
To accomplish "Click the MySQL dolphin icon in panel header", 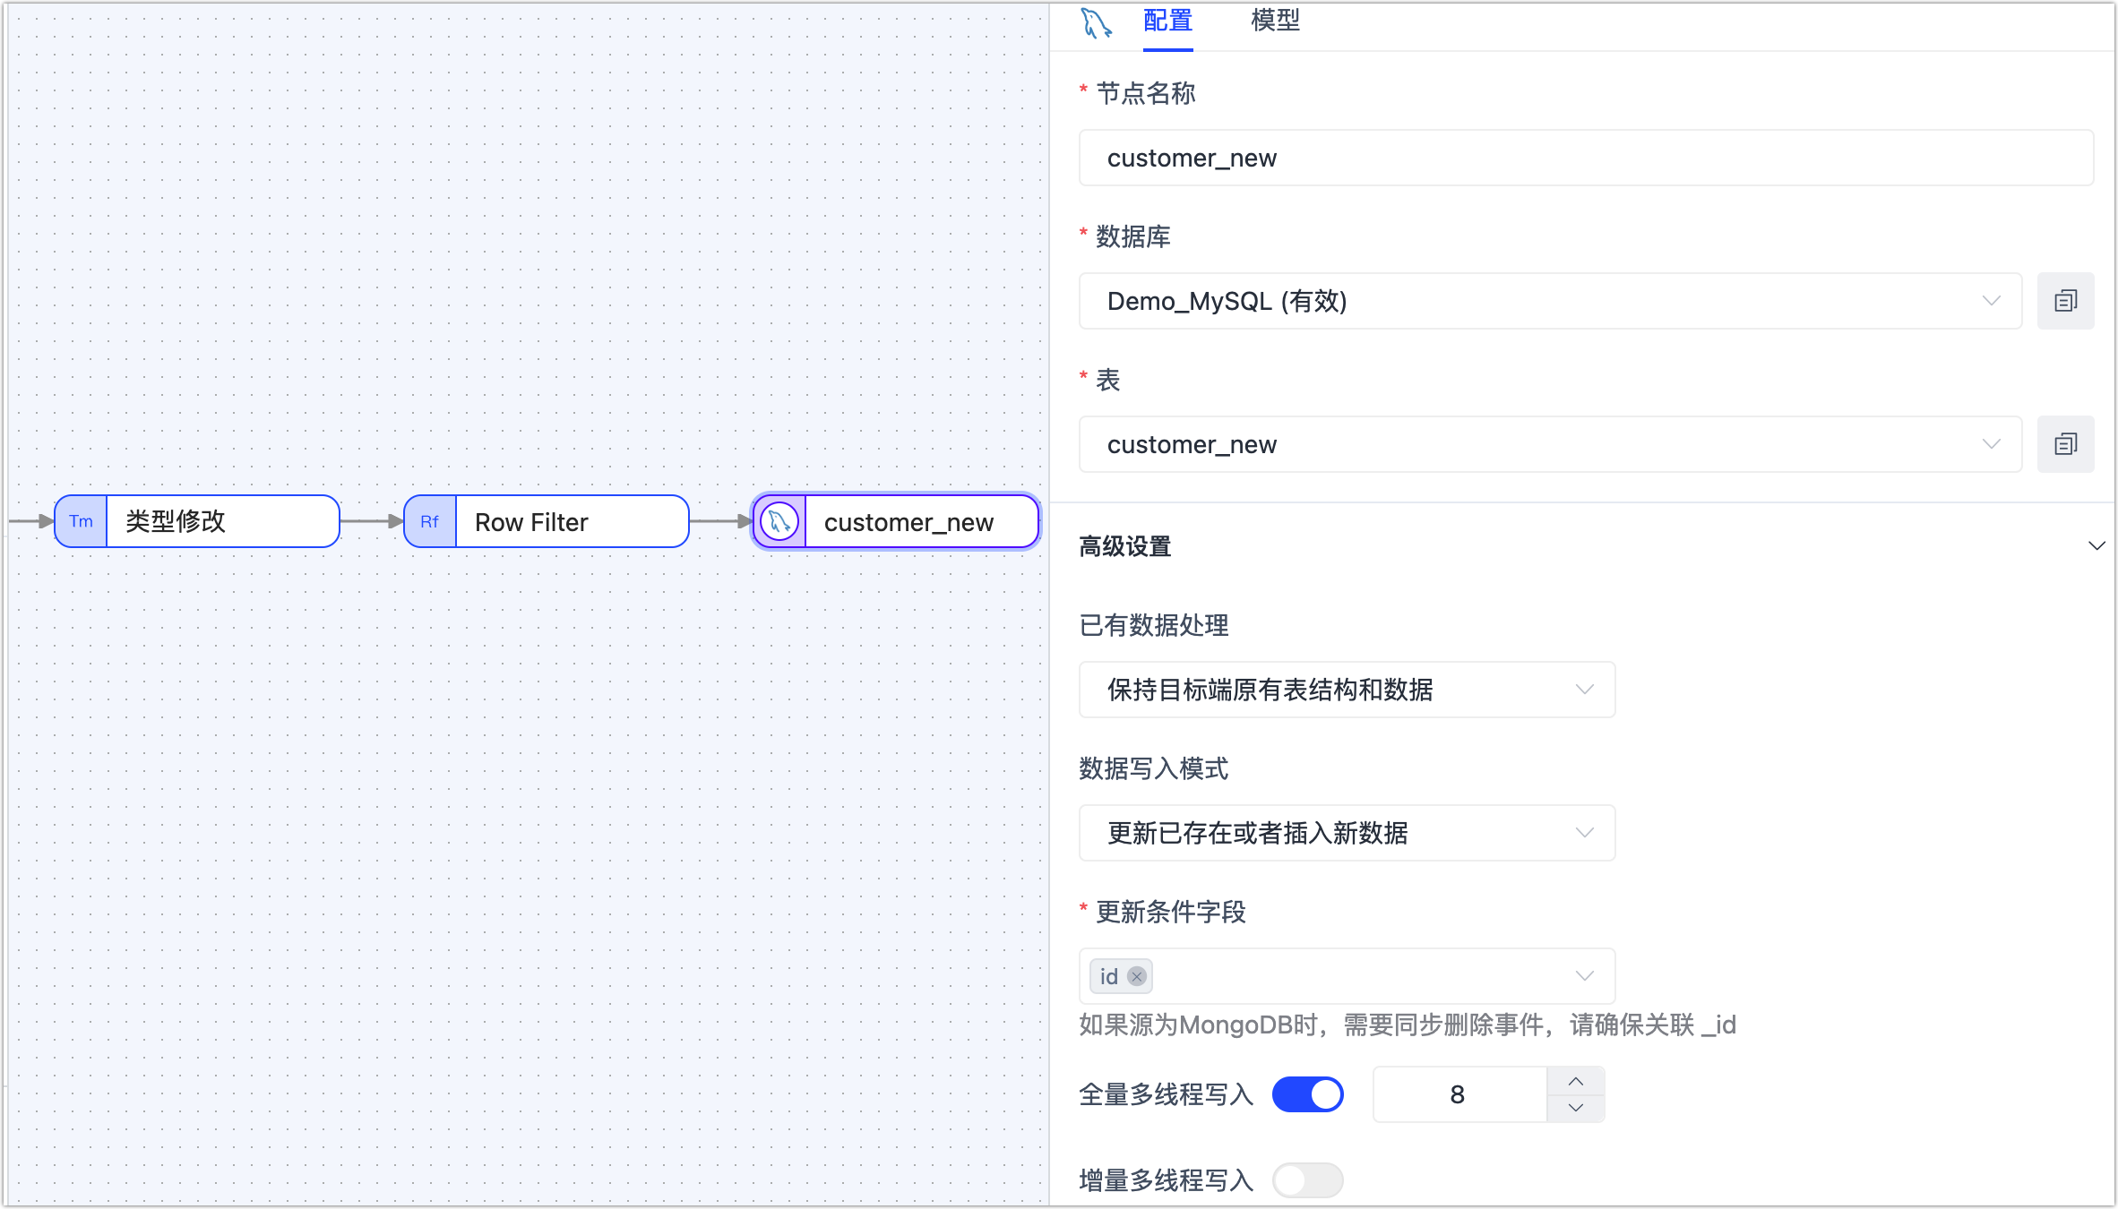I will coord(1096,22).
